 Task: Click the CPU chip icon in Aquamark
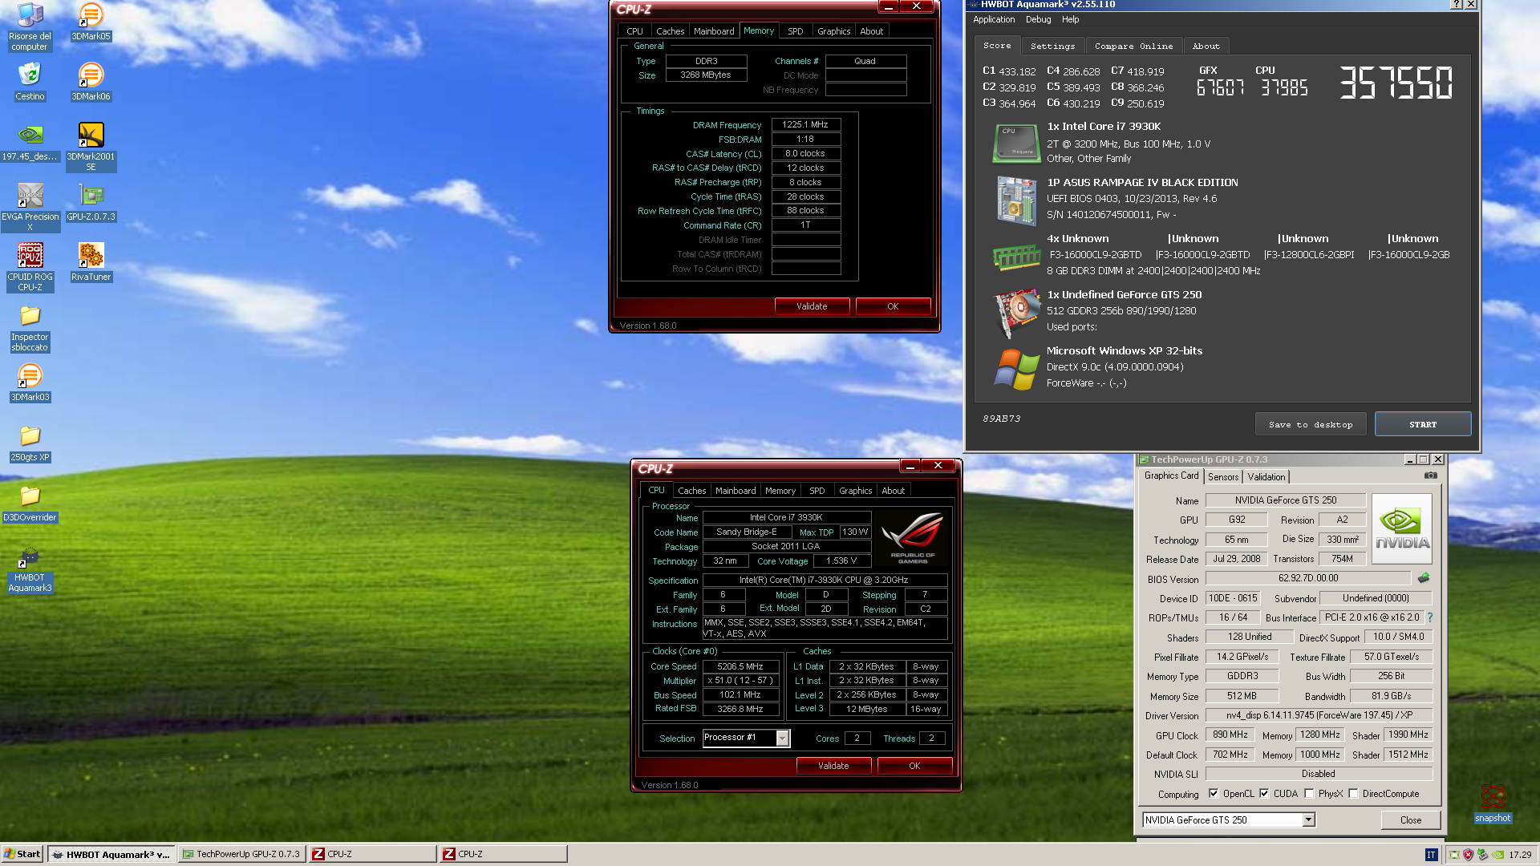(x=1016, y=143)
